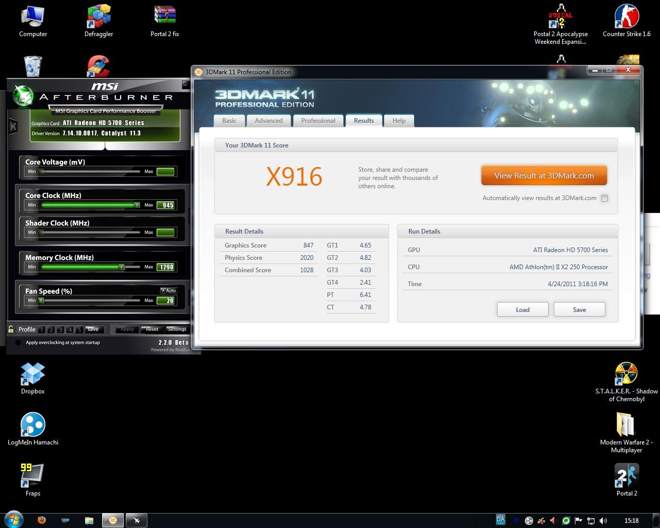Click the Reset button in Afterburner

[x=152, y=329]
